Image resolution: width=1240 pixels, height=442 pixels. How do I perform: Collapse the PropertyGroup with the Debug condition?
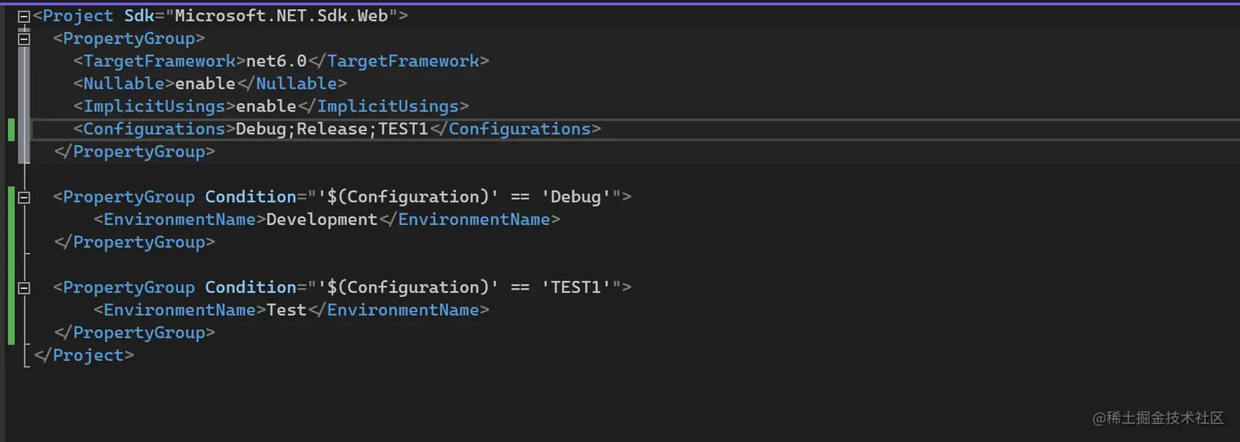[x=24, y=197]
